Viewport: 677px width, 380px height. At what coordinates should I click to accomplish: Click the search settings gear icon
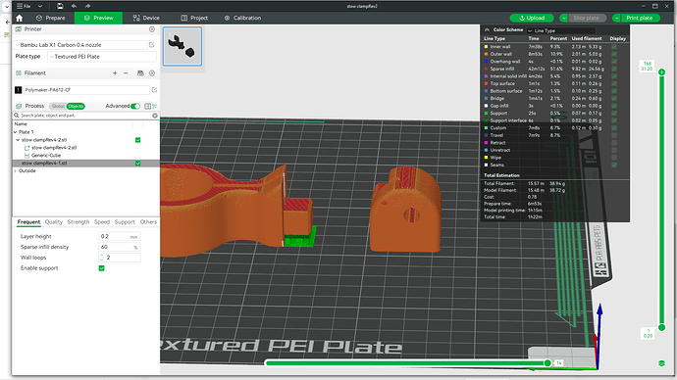coord(155,116)
